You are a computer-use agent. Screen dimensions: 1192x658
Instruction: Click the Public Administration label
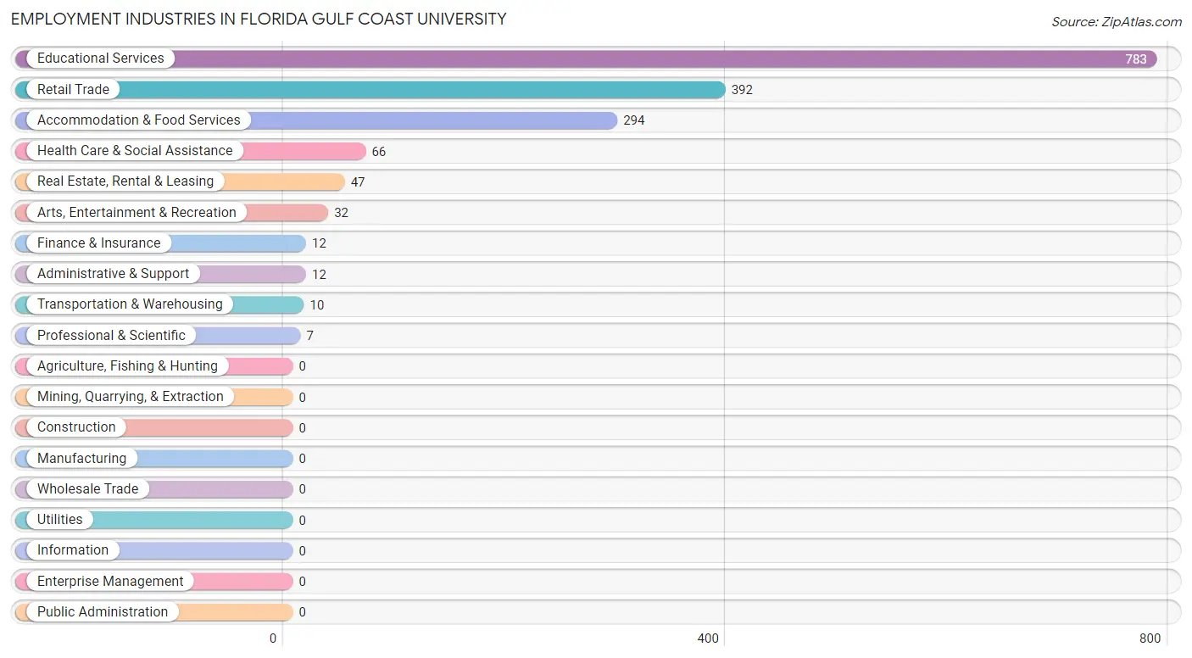(x=103, y=611)
